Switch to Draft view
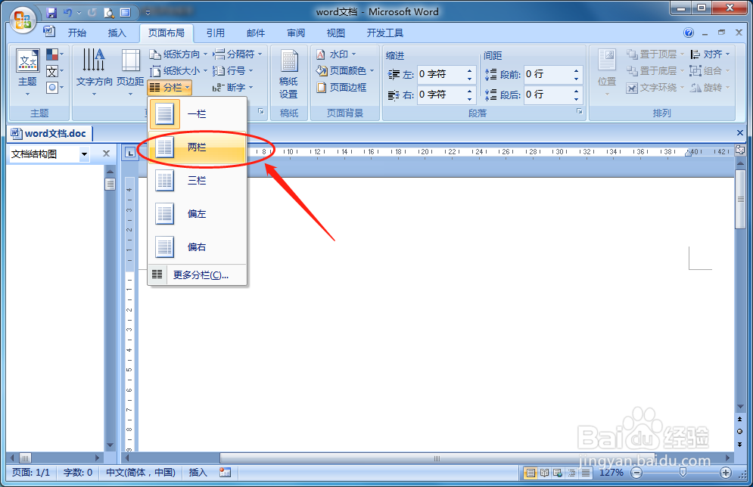Viewport: 753px width, 487px height. tap(585, 473)
